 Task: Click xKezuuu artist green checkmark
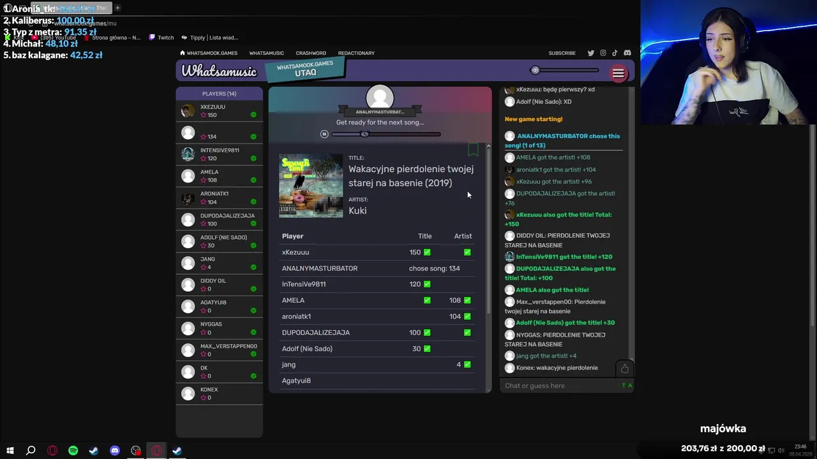tap(467, 252)
